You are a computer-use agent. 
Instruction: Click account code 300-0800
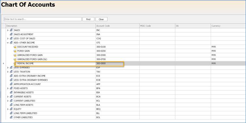coord(101,63)
